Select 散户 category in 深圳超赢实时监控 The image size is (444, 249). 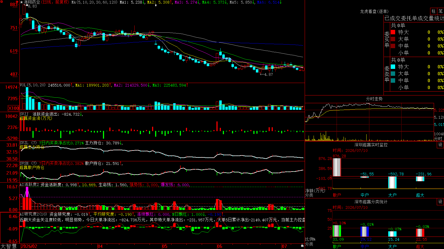pos(337,195)
